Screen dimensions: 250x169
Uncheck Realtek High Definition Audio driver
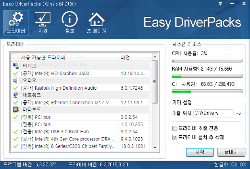pos(15,88)
